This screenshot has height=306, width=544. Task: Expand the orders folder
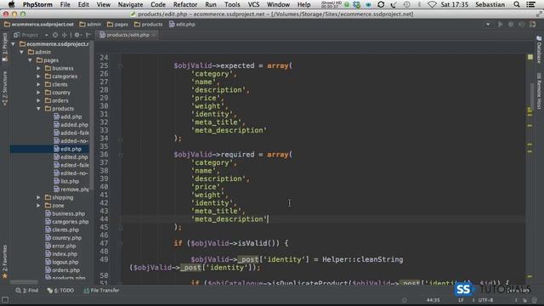point(38,100)
